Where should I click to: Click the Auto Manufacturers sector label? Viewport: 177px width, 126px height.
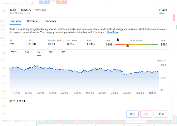tap(20, 13)
